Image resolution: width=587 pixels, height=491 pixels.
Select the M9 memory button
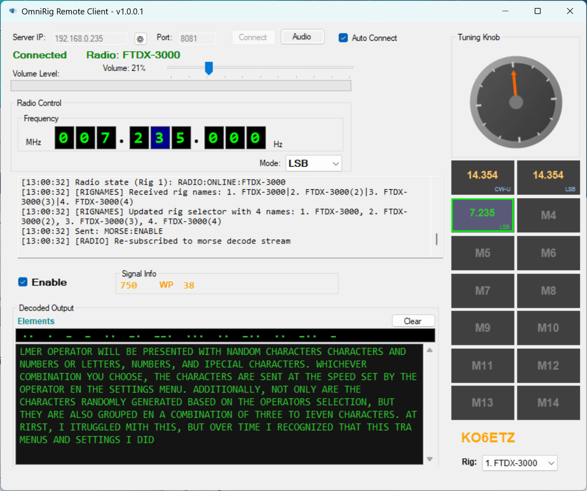[x=483, y=328]
